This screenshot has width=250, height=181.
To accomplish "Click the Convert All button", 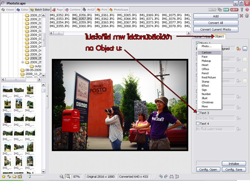I will [x=216, y=23].
